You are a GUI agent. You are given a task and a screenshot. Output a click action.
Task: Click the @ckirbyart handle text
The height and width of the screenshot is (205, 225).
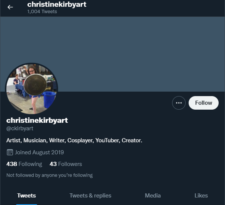click(20, 128)
